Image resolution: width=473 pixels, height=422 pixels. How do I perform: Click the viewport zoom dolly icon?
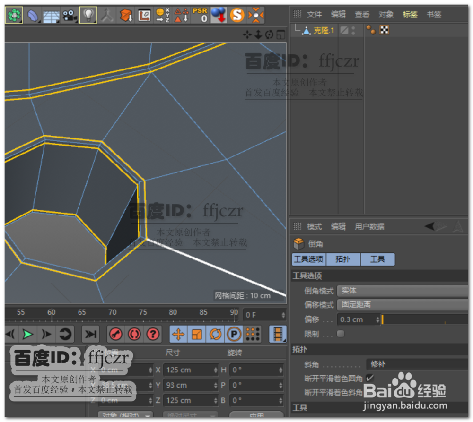click(258, 35)
